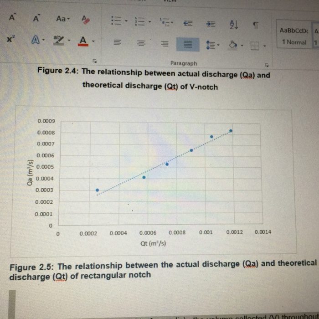This screenshot has height=319, width=319.
Task: Click the Numbering list icon
Action: [x=140, y=21]
